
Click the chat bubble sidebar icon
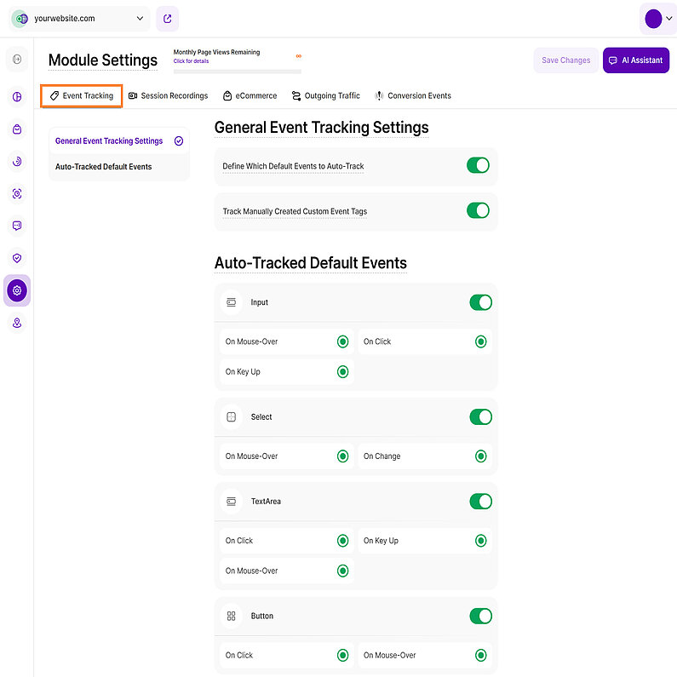(17, 226)
